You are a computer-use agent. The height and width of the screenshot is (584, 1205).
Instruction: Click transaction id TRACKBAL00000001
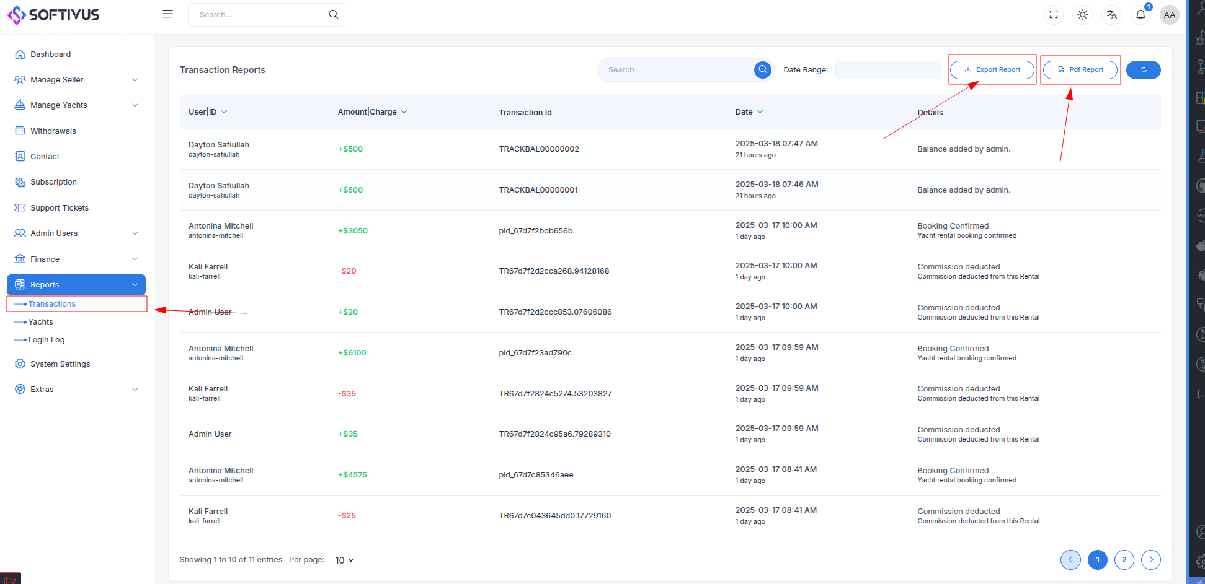[538, 190]
